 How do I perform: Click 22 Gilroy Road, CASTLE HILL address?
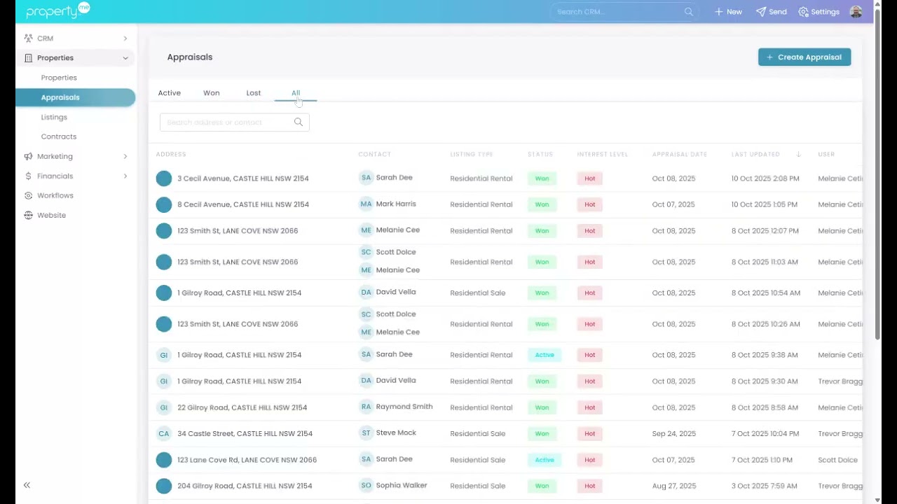point(242,407)
